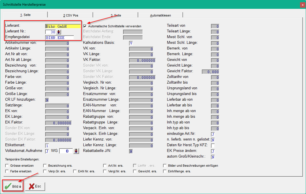The height and width of the screenshot is (194, 306).
Task: Click the Liefer Kennz. von field
Action: (141, 140)
